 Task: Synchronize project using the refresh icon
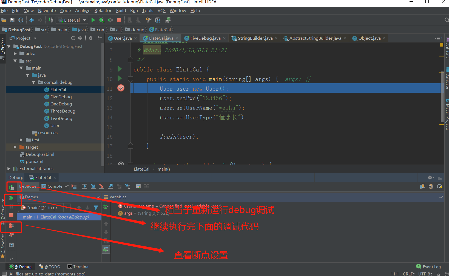(x=21, y=20)
